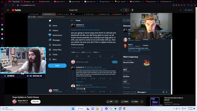
Task: Open browser downloads icon
Action: tap(191, 5)
